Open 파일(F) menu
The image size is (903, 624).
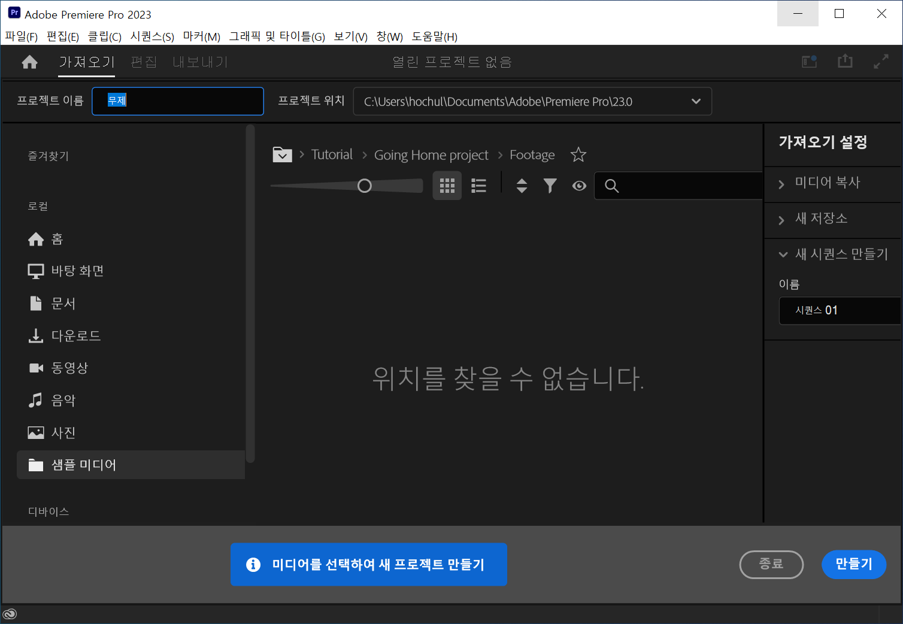point(22,37)
